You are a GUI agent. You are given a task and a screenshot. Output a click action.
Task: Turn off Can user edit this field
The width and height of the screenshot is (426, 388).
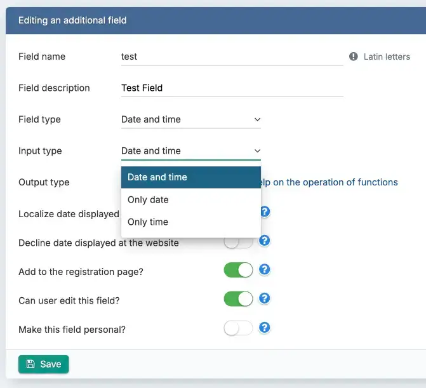238,299
